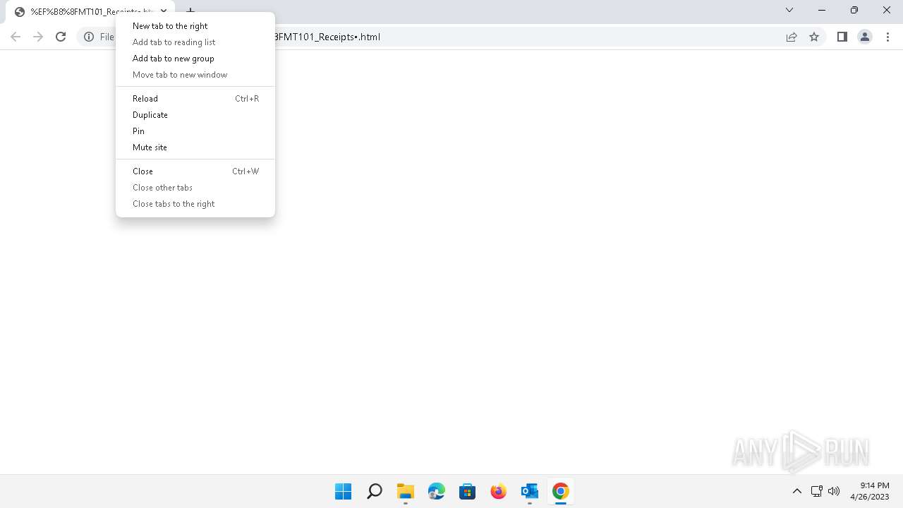
Task: Reload page using toolbar icon
Action: pos(61,37)
